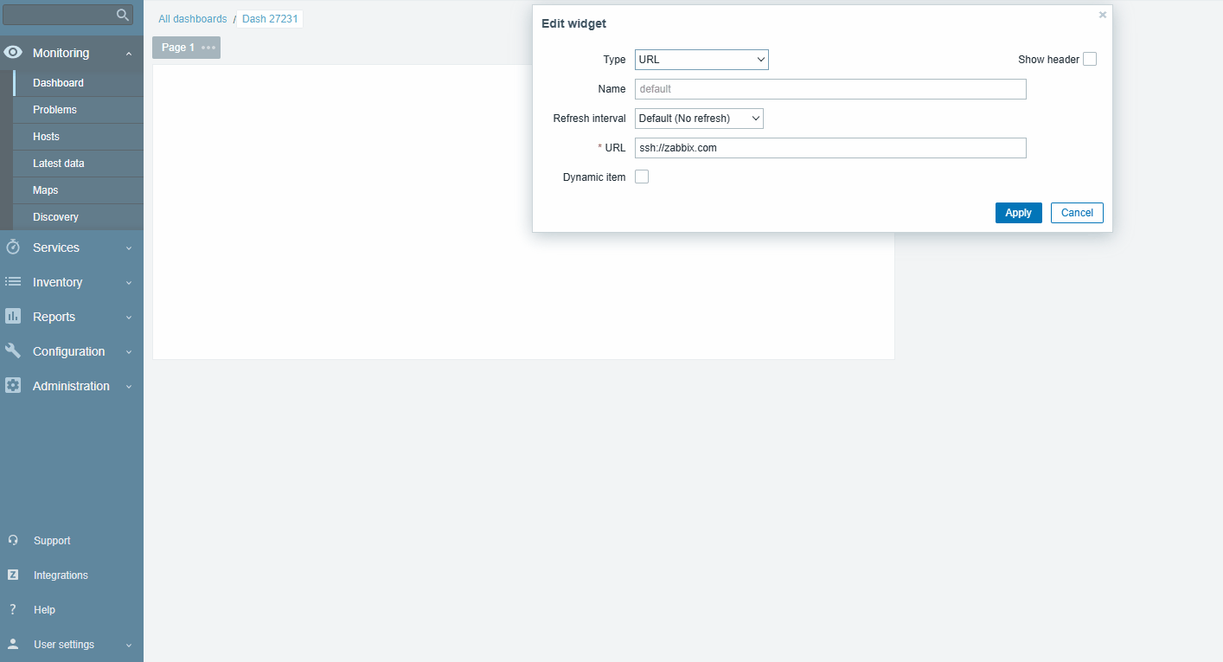This screenshot has width=1223, height=662.
Task: Open Problems in Monitoring menu
Action: [54, 110]
